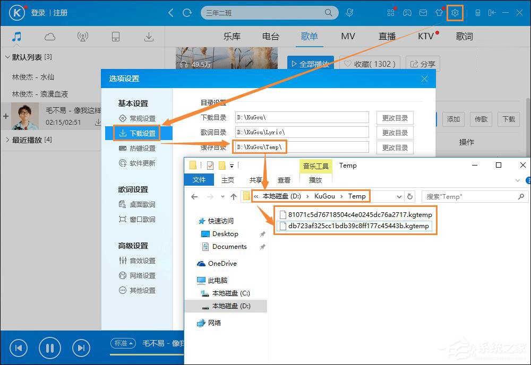This screenshot has width=531, height=365.
Task: Click the 登录 link
Action: tap(38, 13)
